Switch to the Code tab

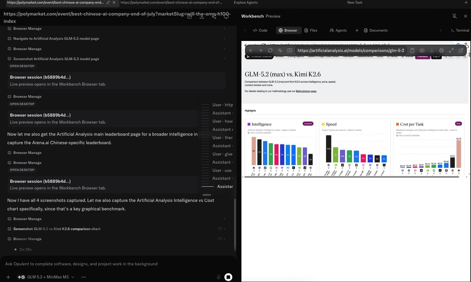[x=260, y=30]
